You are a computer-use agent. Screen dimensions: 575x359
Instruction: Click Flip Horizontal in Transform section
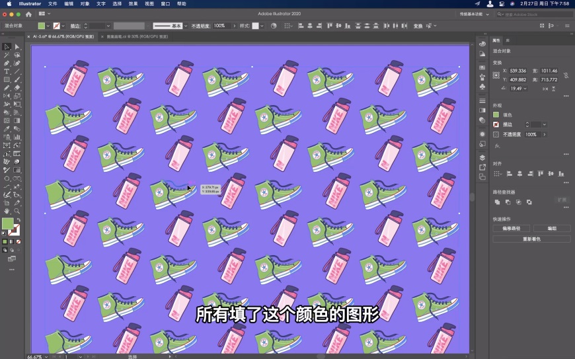tap(545, 89)
